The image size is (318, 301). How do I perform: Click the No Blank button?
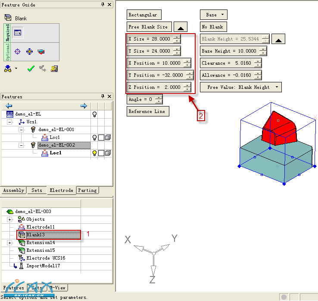click(213, 27)
